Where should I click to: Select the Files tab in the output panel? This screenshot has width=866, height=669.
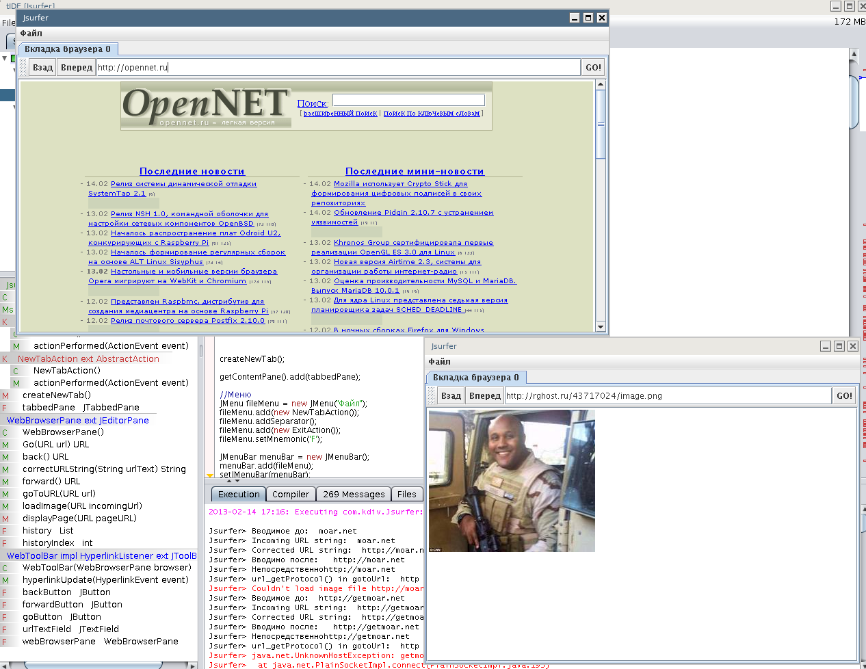click(407, 494)
